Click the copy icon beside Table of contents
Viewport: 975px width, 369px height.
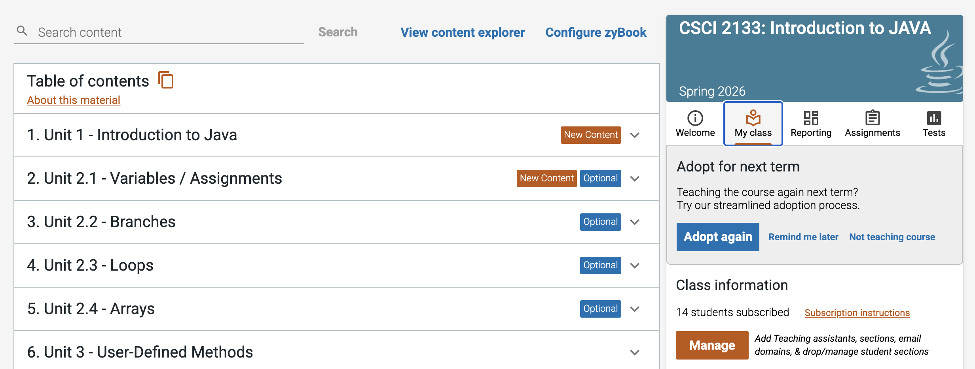[166, 80]
